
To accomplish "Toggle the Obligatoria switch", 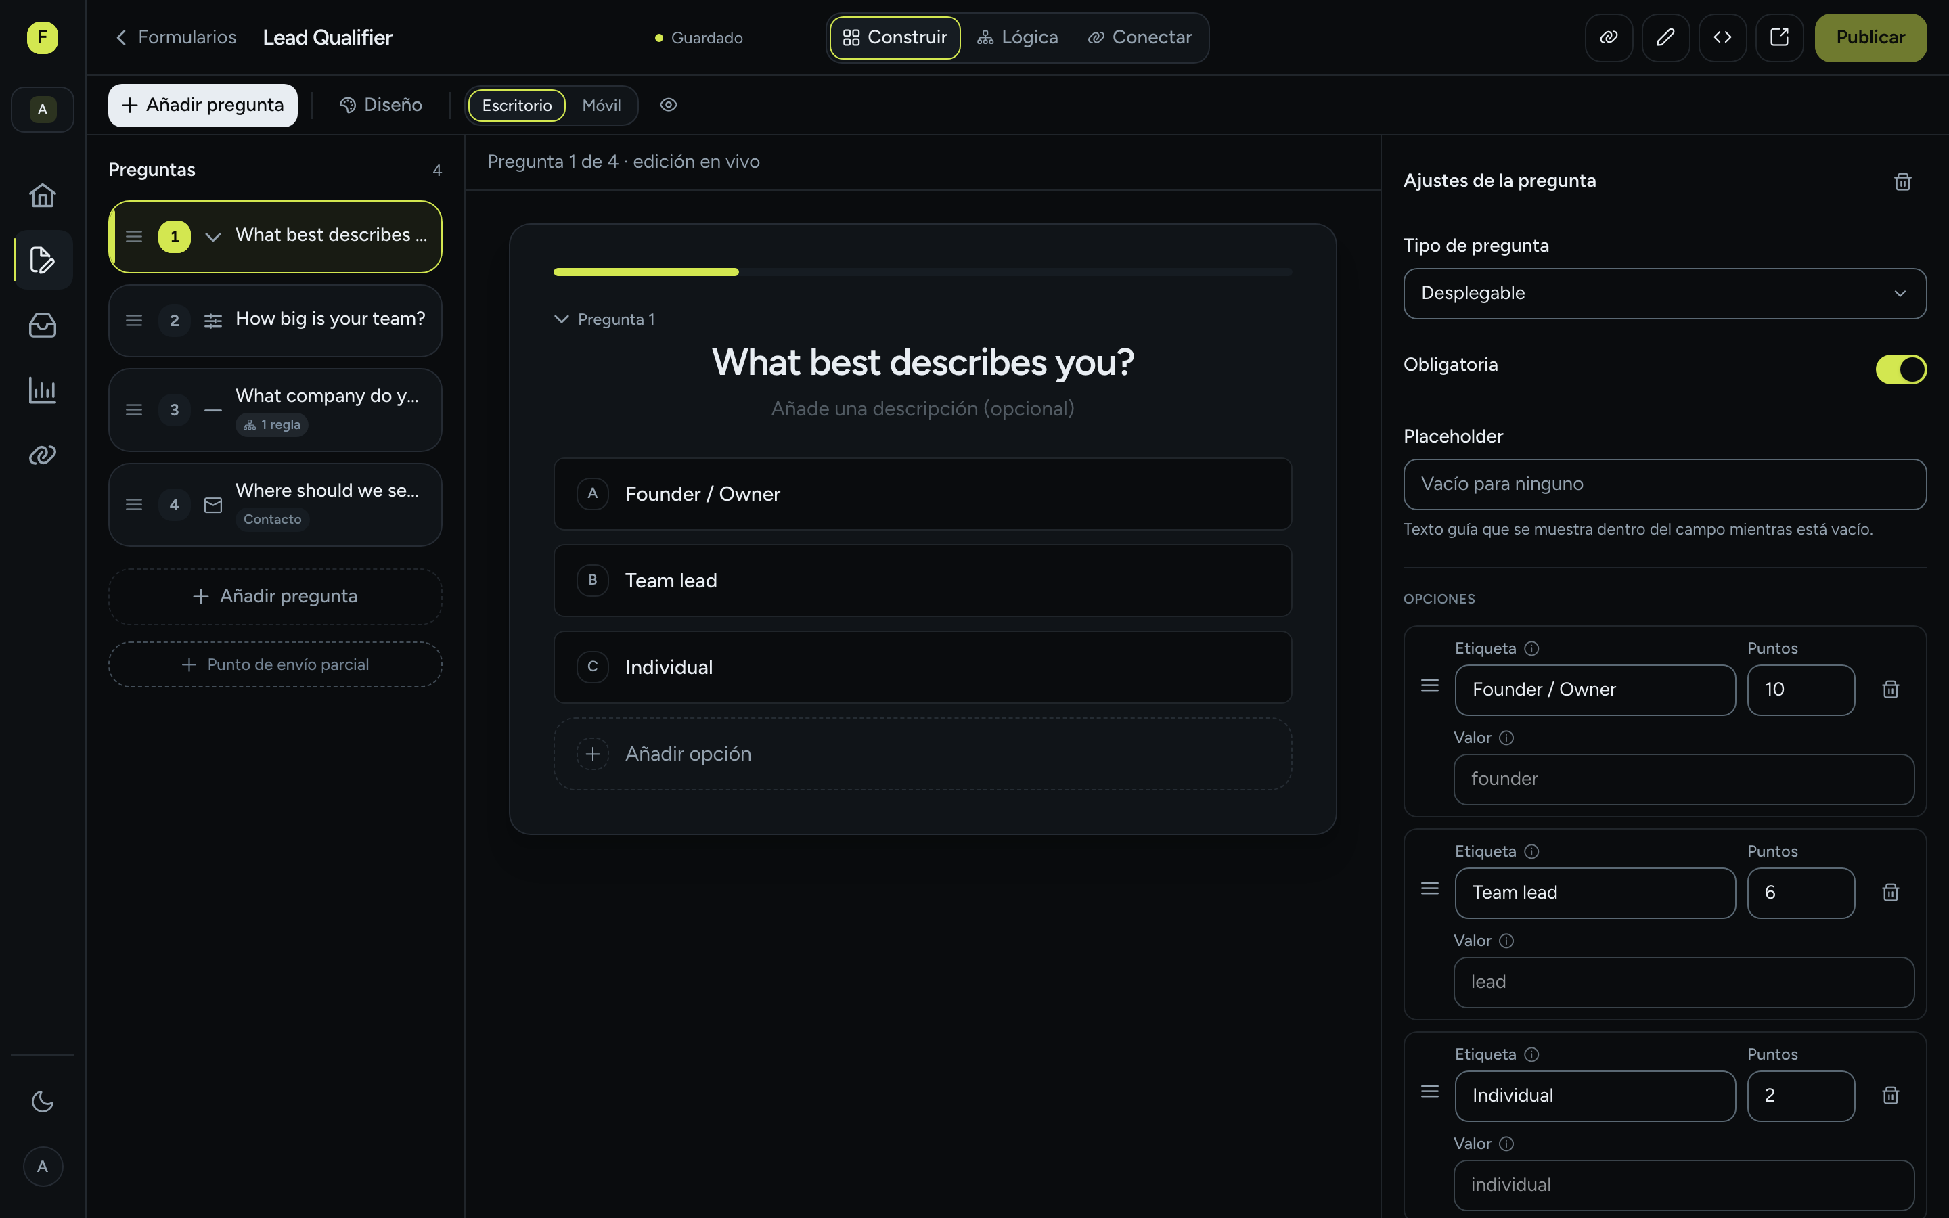I will coord(1901,369).
